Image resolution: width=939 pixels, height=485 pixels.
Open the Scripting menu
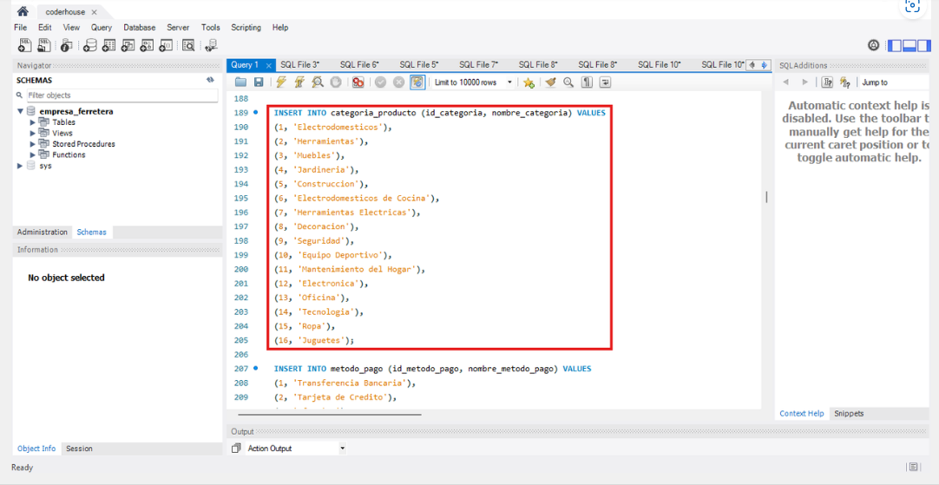click(246, 28)
